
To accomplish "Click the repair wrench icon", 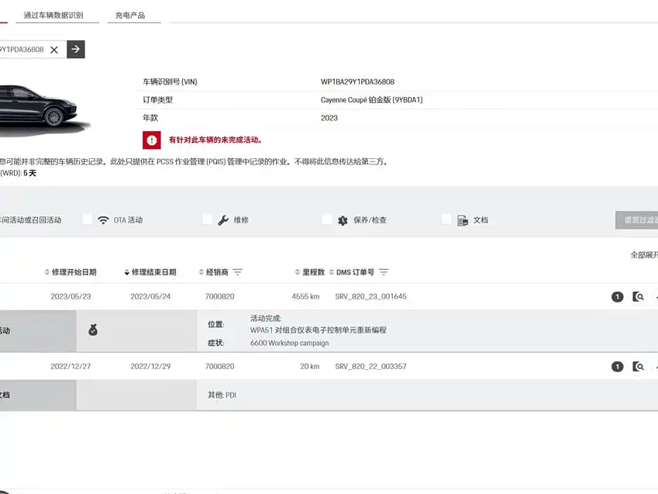I will pyautogui.click(x=223, y=219).
